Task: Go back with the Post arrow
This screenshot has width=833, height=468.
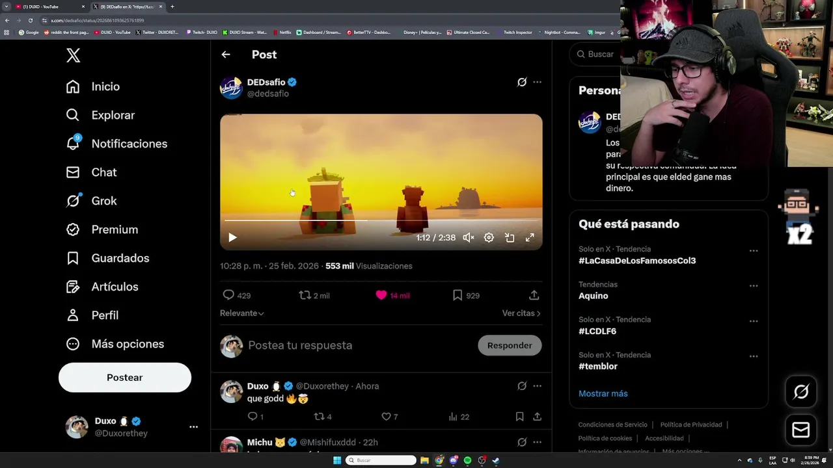Action: coord(226,55)
